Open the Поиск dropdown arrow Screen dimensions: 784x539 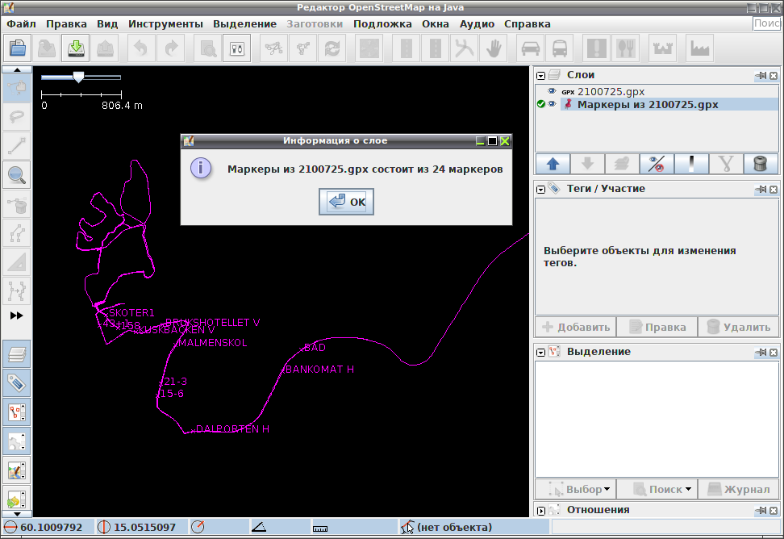click(688, 489)
